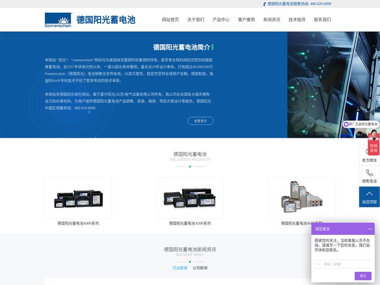Open the A600系列 battery thumbnail
This screenshot has width=380, height=285.
pos(302,198)
